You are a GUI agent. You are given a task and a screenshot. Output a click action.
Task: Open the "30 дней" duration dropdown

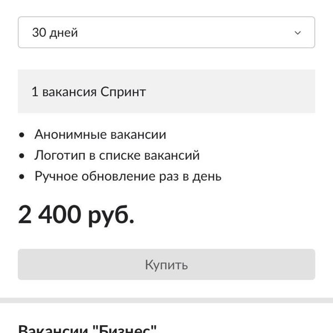coord(166,33)
